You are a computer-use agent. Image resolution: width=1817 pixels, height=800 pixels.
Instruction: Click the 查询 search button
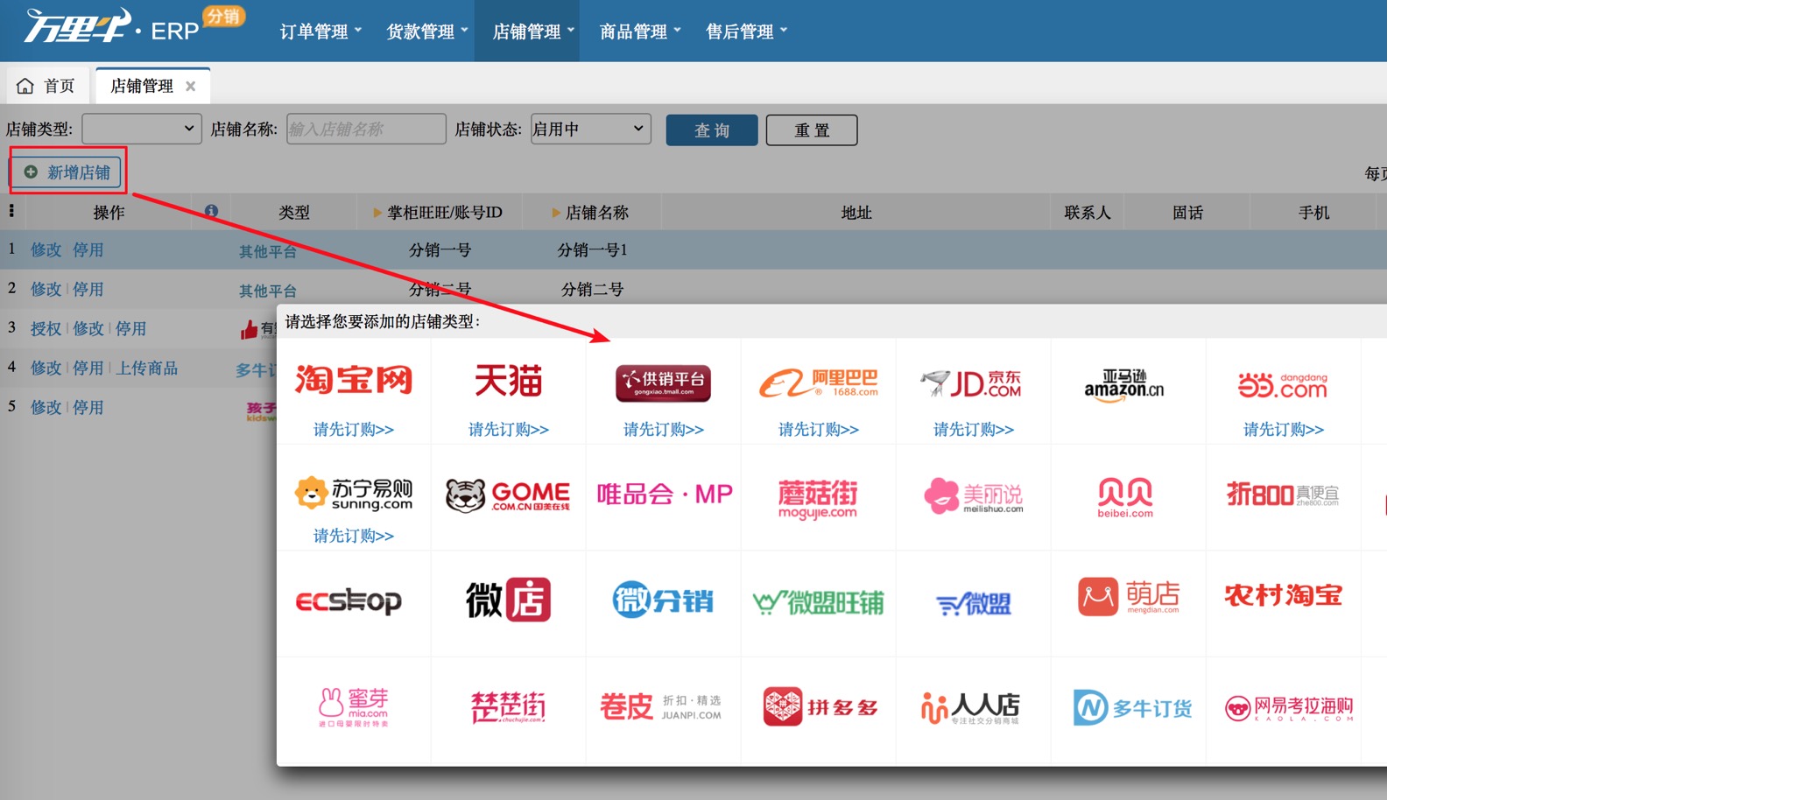[x=712, y=130]
